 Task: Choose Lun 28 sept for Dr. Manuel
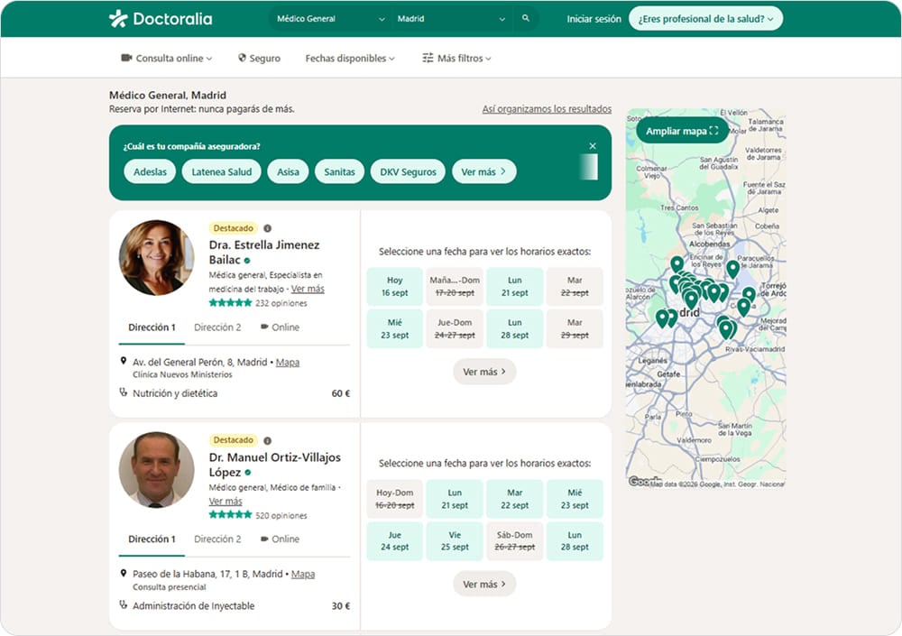(x=575, y=541)
